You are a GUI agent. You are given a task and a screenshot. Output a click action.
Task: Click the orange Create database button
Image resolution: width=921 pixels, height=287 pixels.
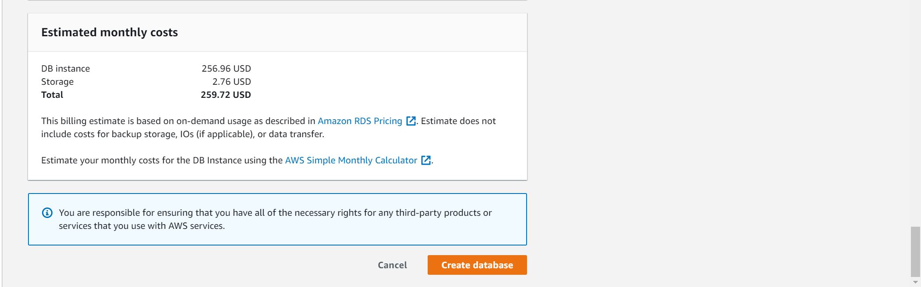pos(477,265)
